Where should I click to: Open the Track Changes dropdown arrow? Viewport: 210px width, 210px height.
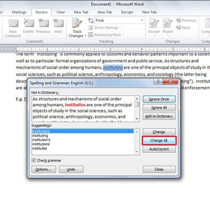click(85, 36)
